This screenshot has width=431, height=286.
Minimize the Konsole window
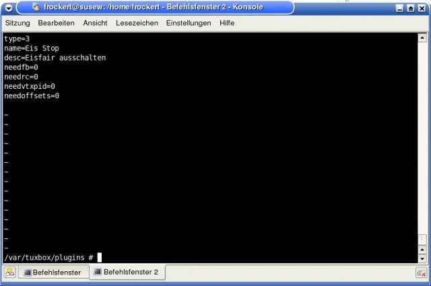tap(400, 8)
